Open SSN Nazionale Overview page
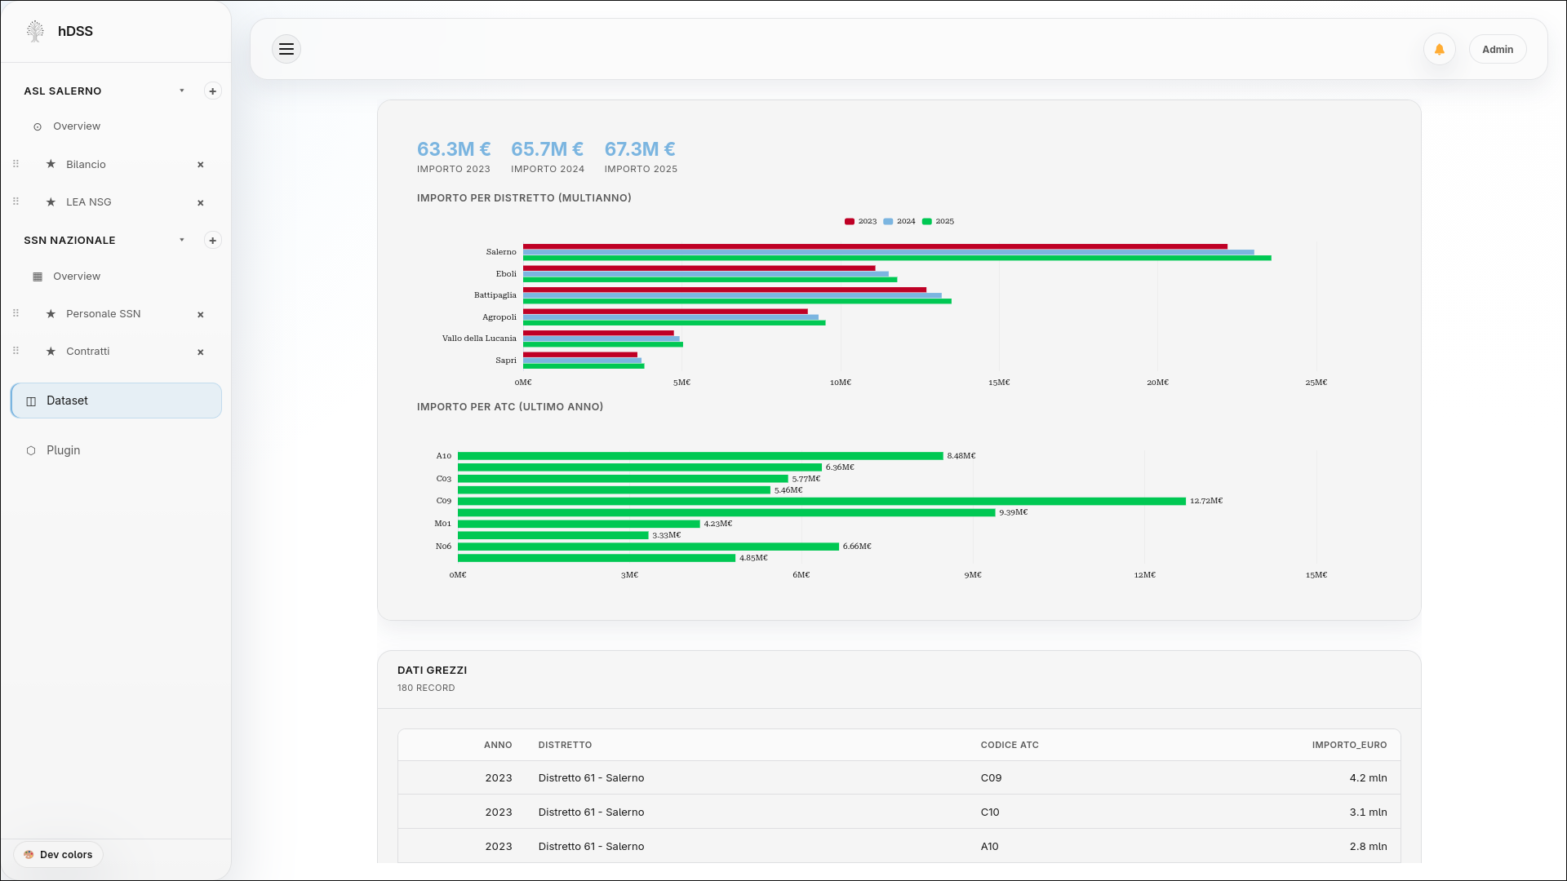The height and width of the screenshot is (881, 1567). pos(77,277)
